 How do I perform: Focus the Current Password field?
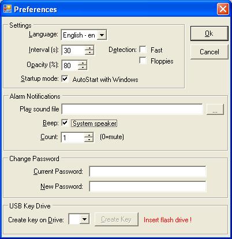click(148, 171)
